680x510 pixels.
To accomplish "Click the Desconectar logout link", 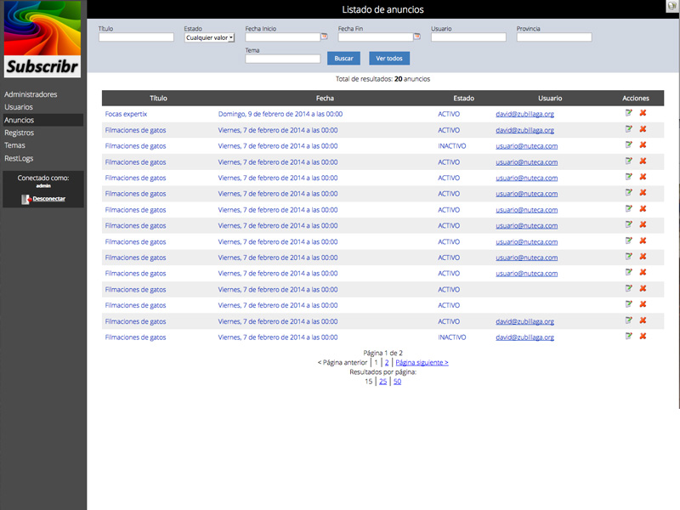I will [x=48, y=198].
